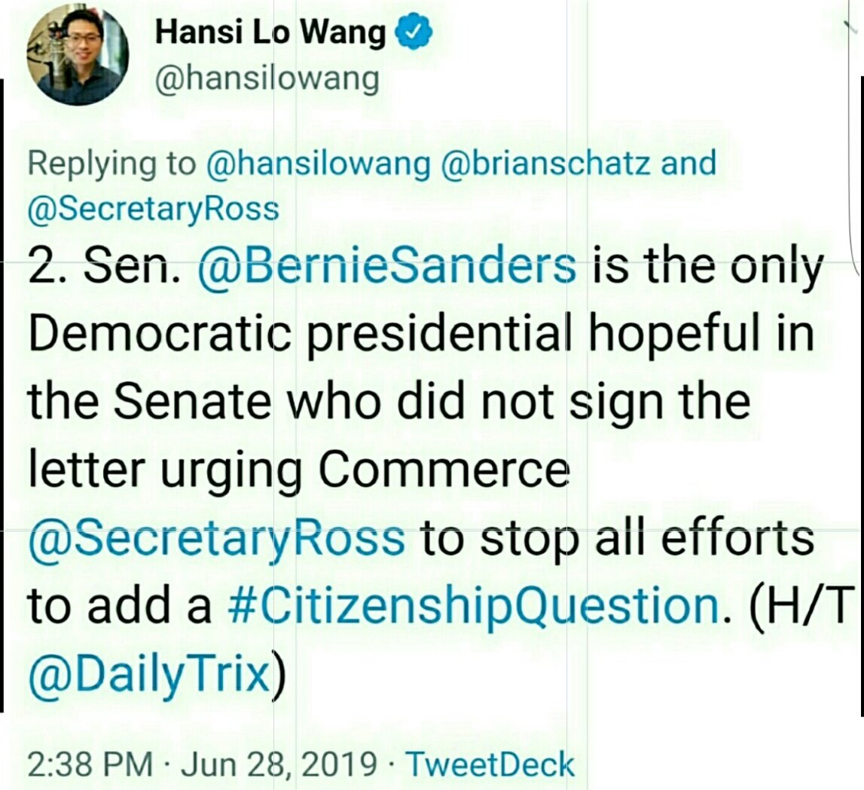Viewport: 864px width, 790px height.
Task: Click the Jun 28, 2019 date
Action: (x=279, y=764)
